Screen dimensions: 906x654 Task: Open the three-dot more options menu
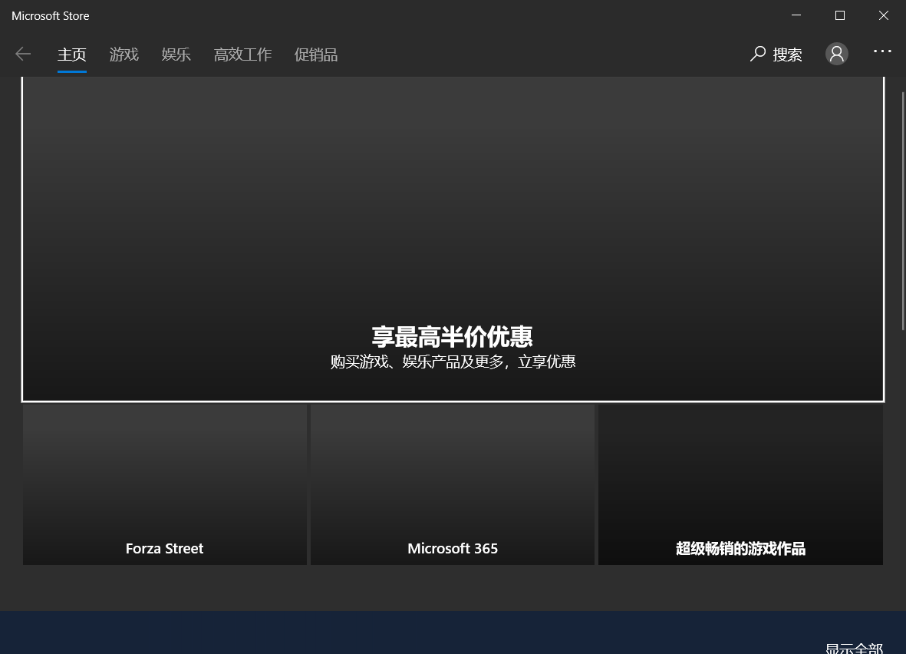[882, 51]
